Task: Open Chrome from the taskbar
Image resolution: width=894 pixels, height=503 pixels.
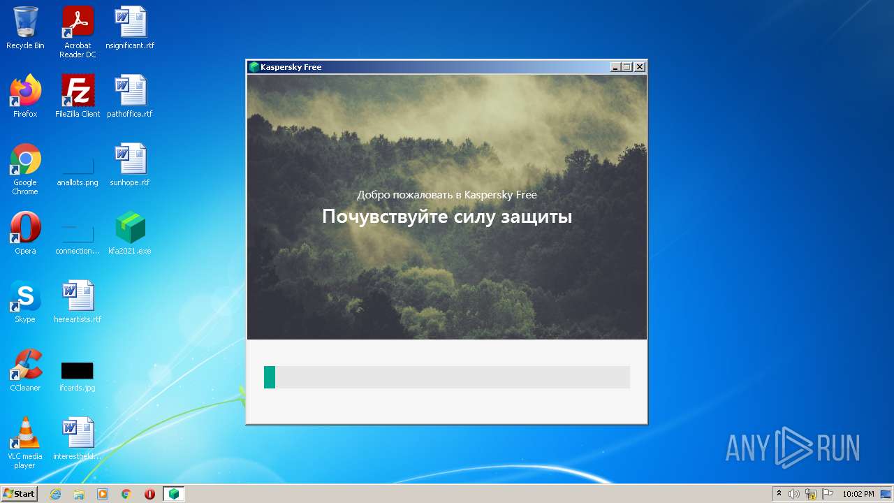Action: coord(126,494)
